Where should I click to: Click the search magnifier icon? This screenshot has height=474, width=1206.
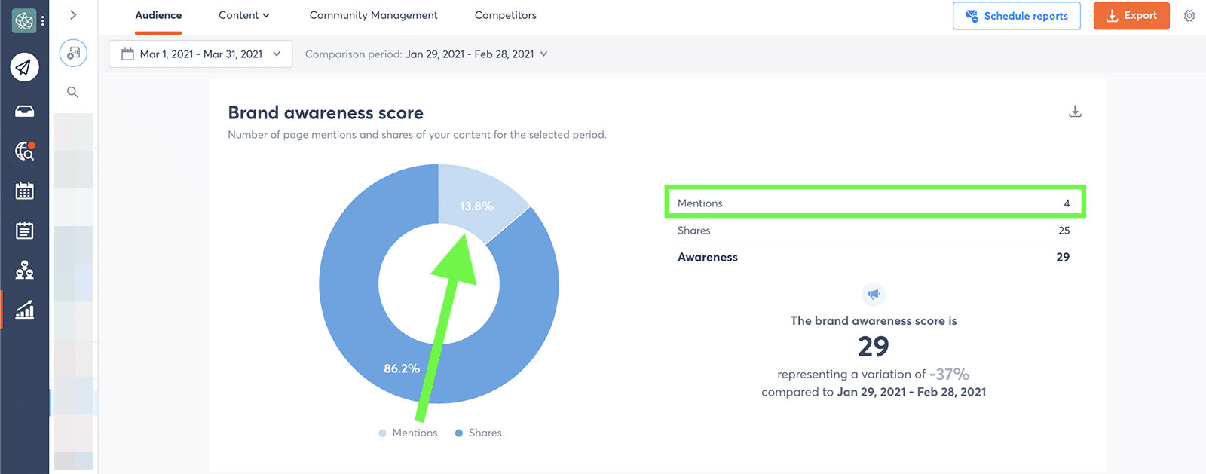(73, 92)
